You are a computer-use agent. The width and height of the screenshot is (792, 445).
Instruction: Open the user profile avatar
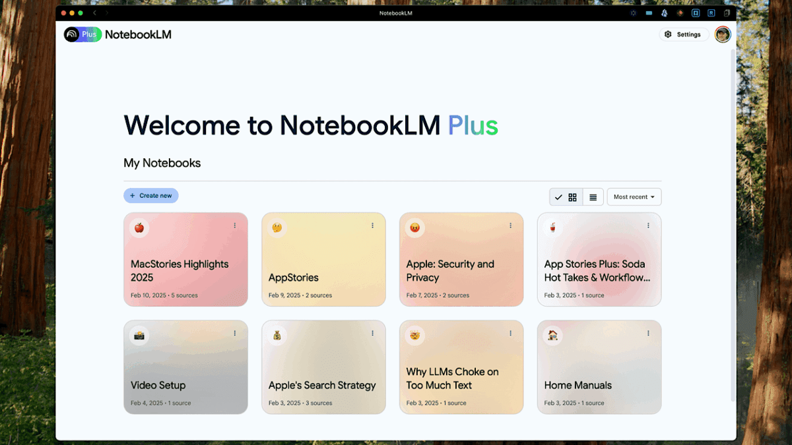coord(723,34)
